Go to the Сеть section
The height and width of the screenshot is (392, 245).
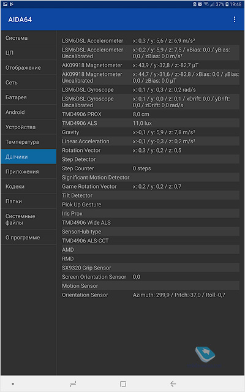point(29,83)
